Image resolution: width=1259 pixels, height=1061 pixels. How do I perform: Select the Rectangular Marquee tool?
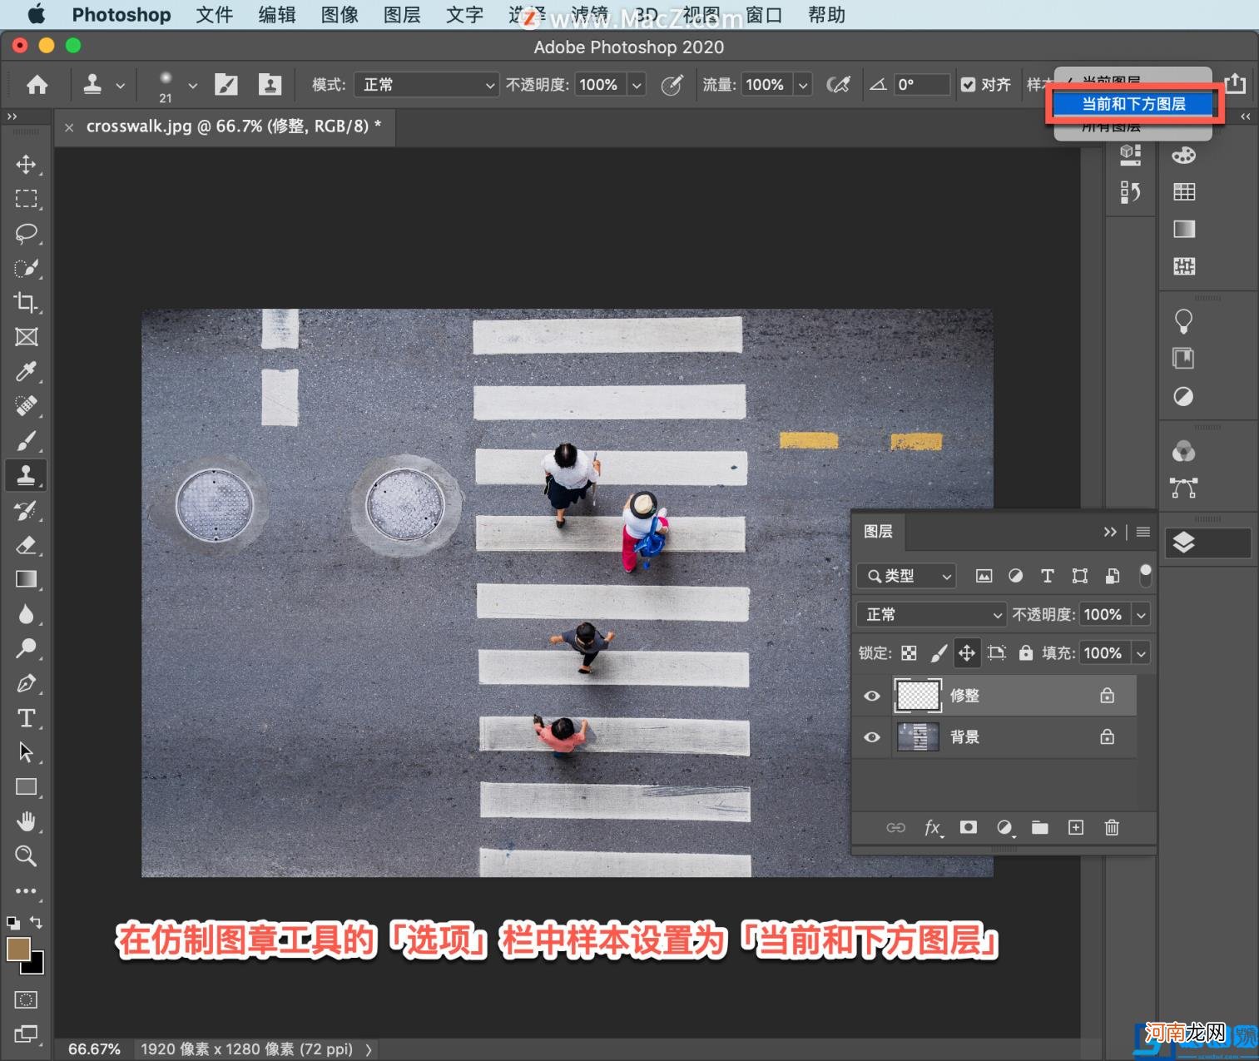coord(26,199)
